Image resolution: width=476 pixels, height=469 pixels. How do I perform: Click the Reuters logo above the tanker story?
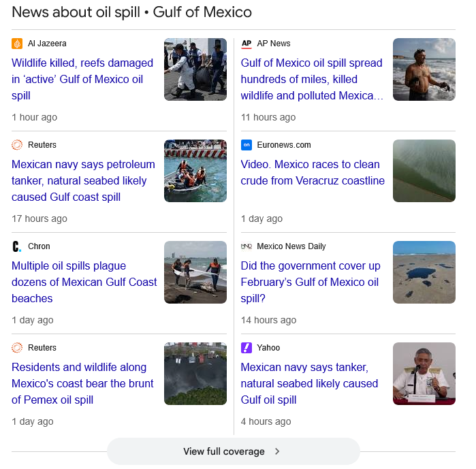17,145
